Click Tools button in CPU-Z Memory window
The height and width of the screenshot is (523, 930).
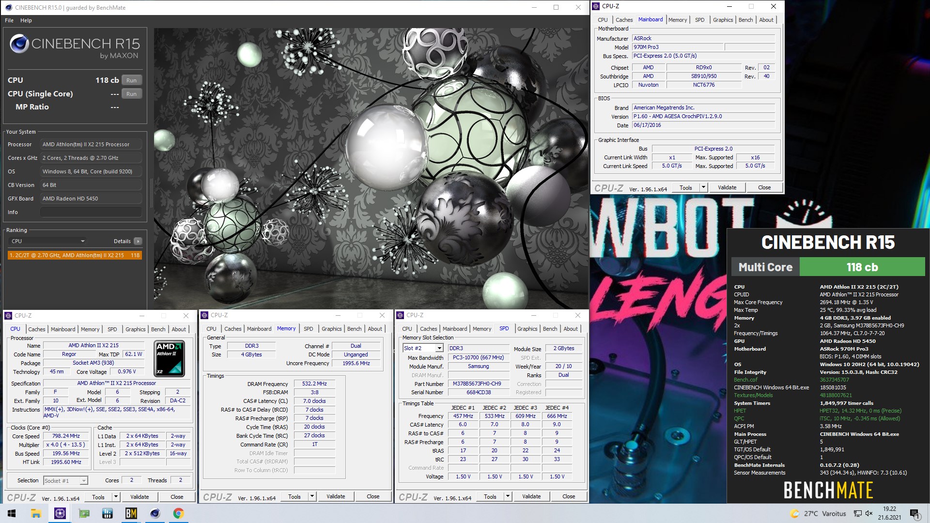[294, 496]
